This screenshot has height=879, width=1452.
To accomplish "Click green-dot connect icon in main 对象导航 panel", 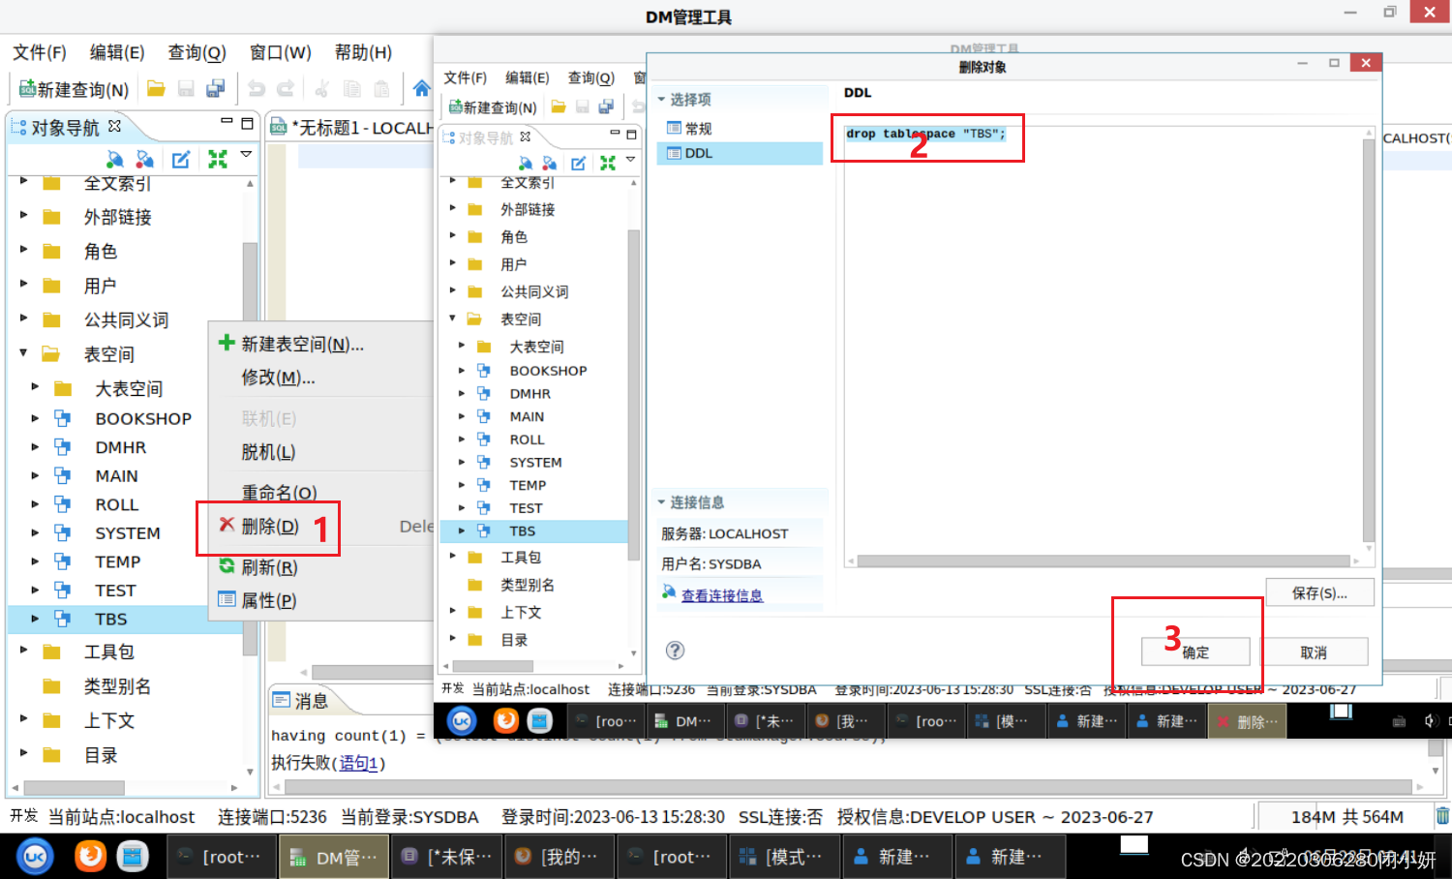I will (x=115, y=159).
